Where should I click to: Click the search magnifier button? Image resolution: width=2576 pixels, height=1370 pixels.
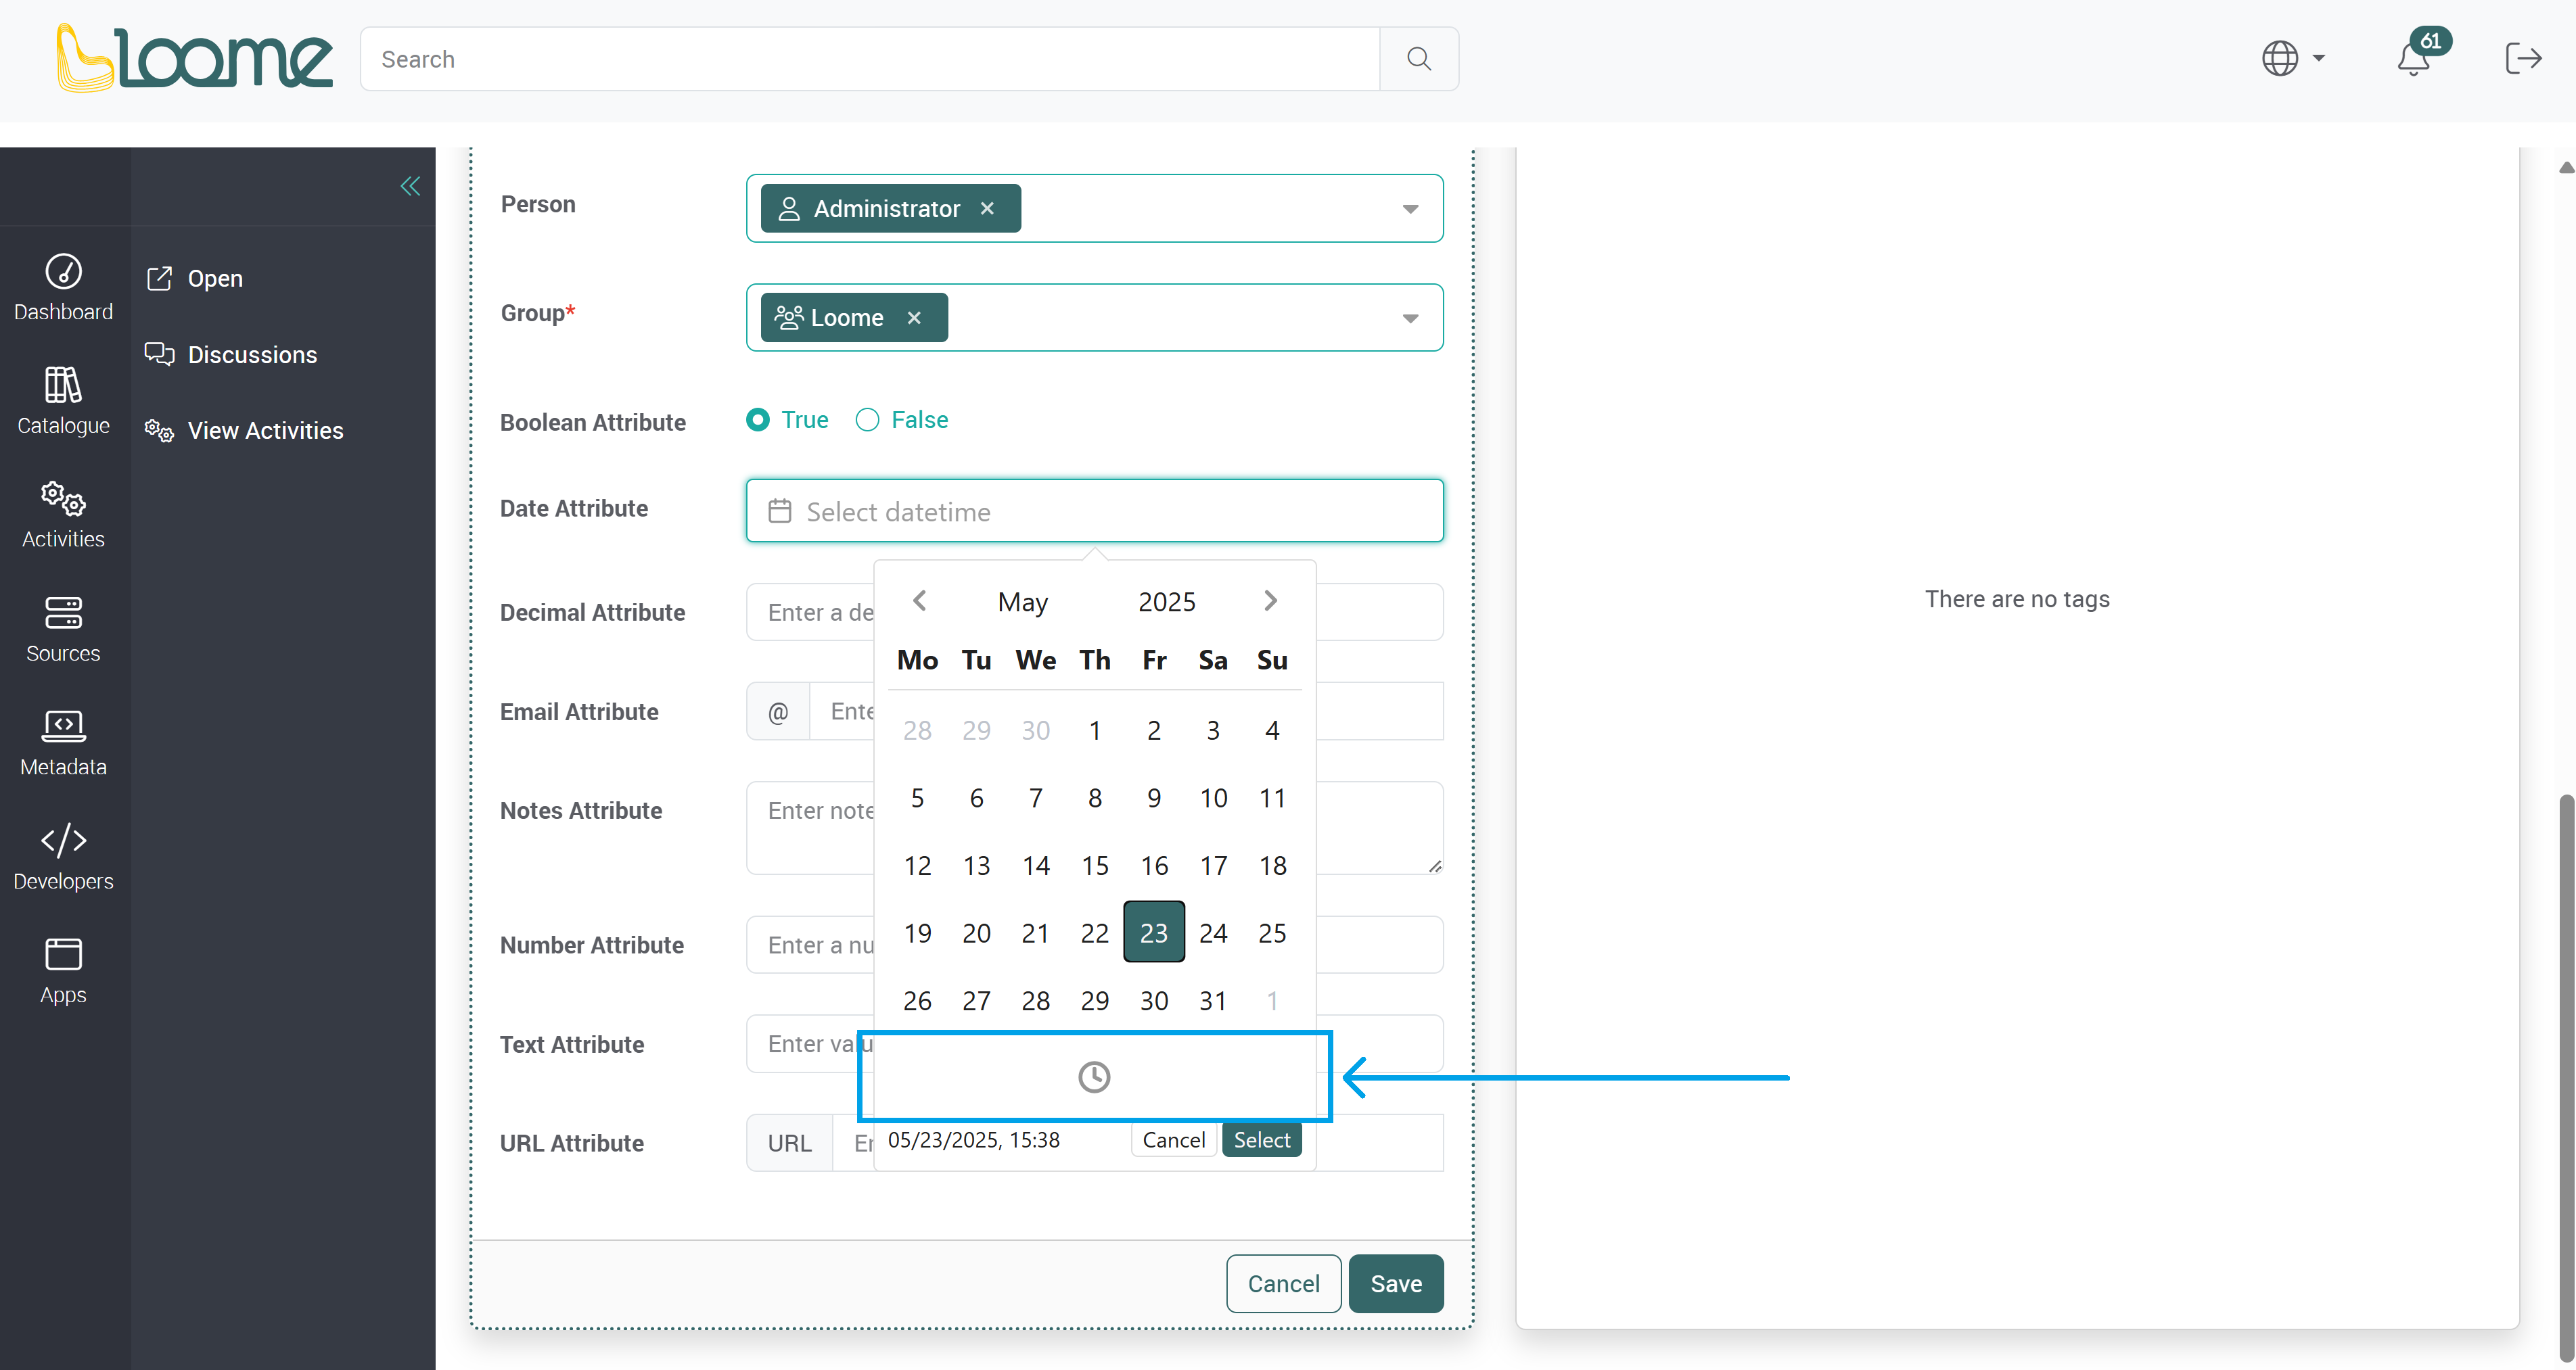[1418, 59]
